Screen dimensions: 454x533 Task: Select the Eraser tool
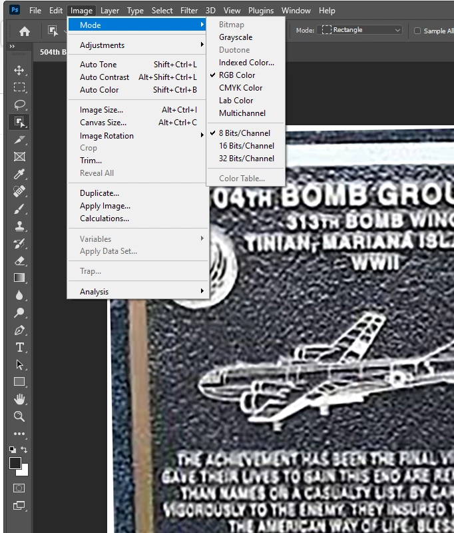tap(19, 261)
